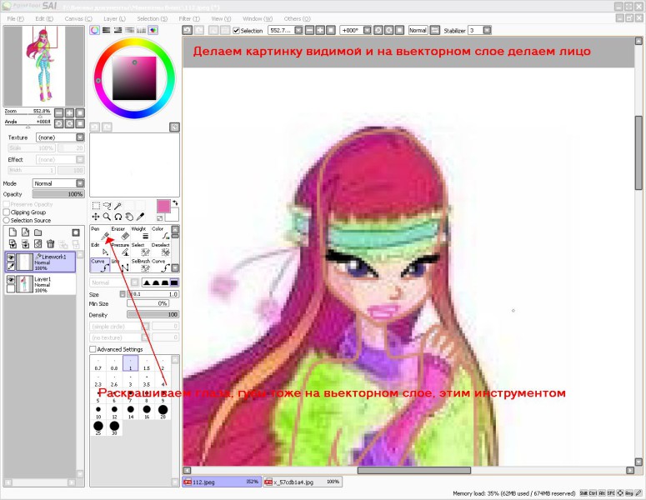The height and width of the screenshot is (500, 646).
Task: Open the Canvas menu
Action: 78,18
